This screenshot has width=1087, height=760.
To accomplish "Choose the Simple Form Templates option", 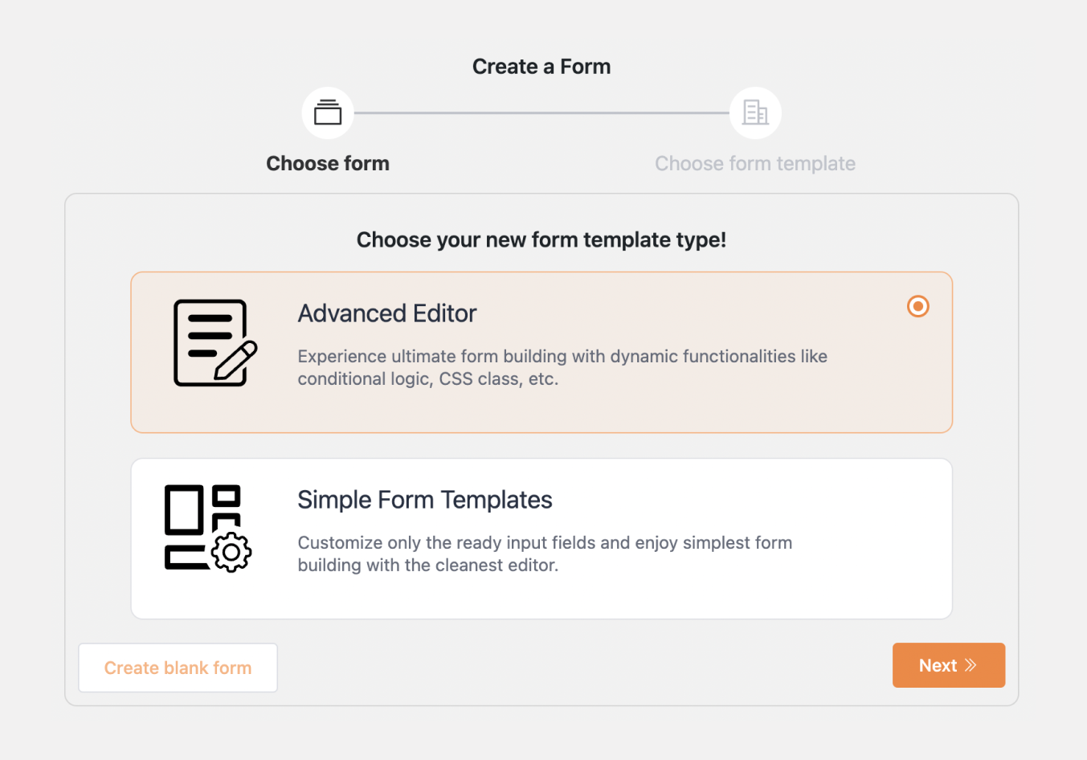I will coord(541,538).
